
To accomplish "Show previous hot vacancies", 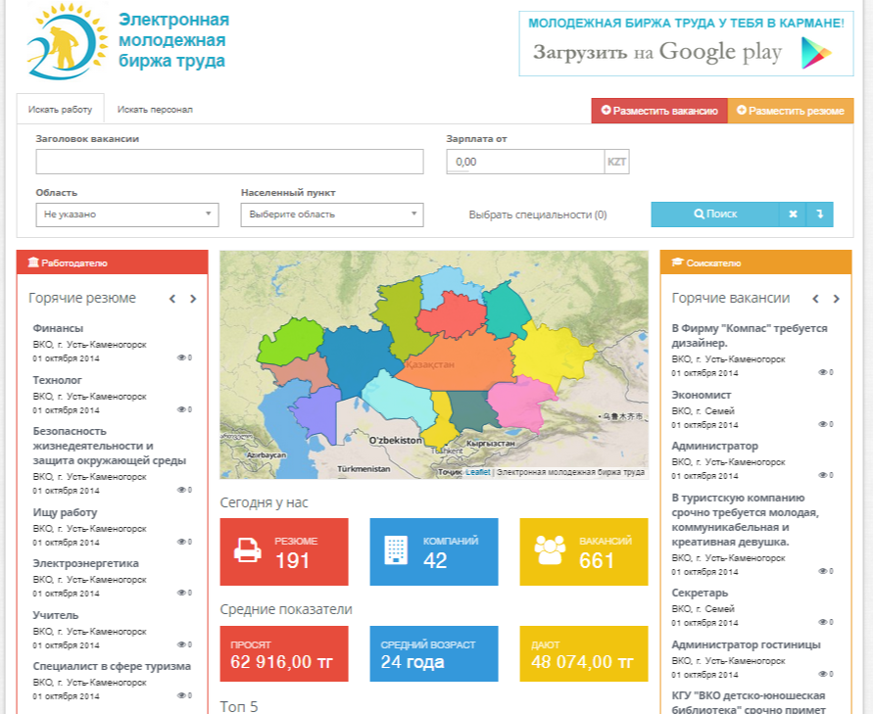I will click(815, 299).
